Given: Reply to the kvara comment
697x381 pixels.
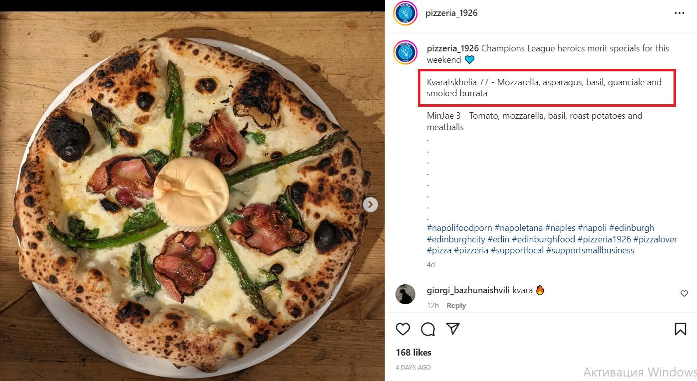Looking at the screenshot, I should point(456,306).
